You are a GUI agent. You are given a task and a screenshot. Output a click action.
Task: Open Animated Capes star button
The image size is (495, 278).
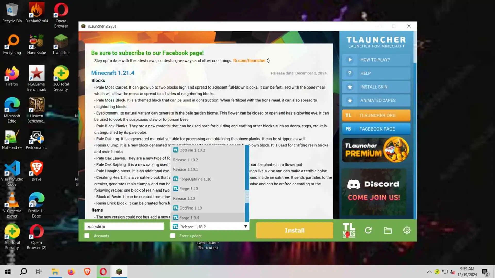(376, 100)
